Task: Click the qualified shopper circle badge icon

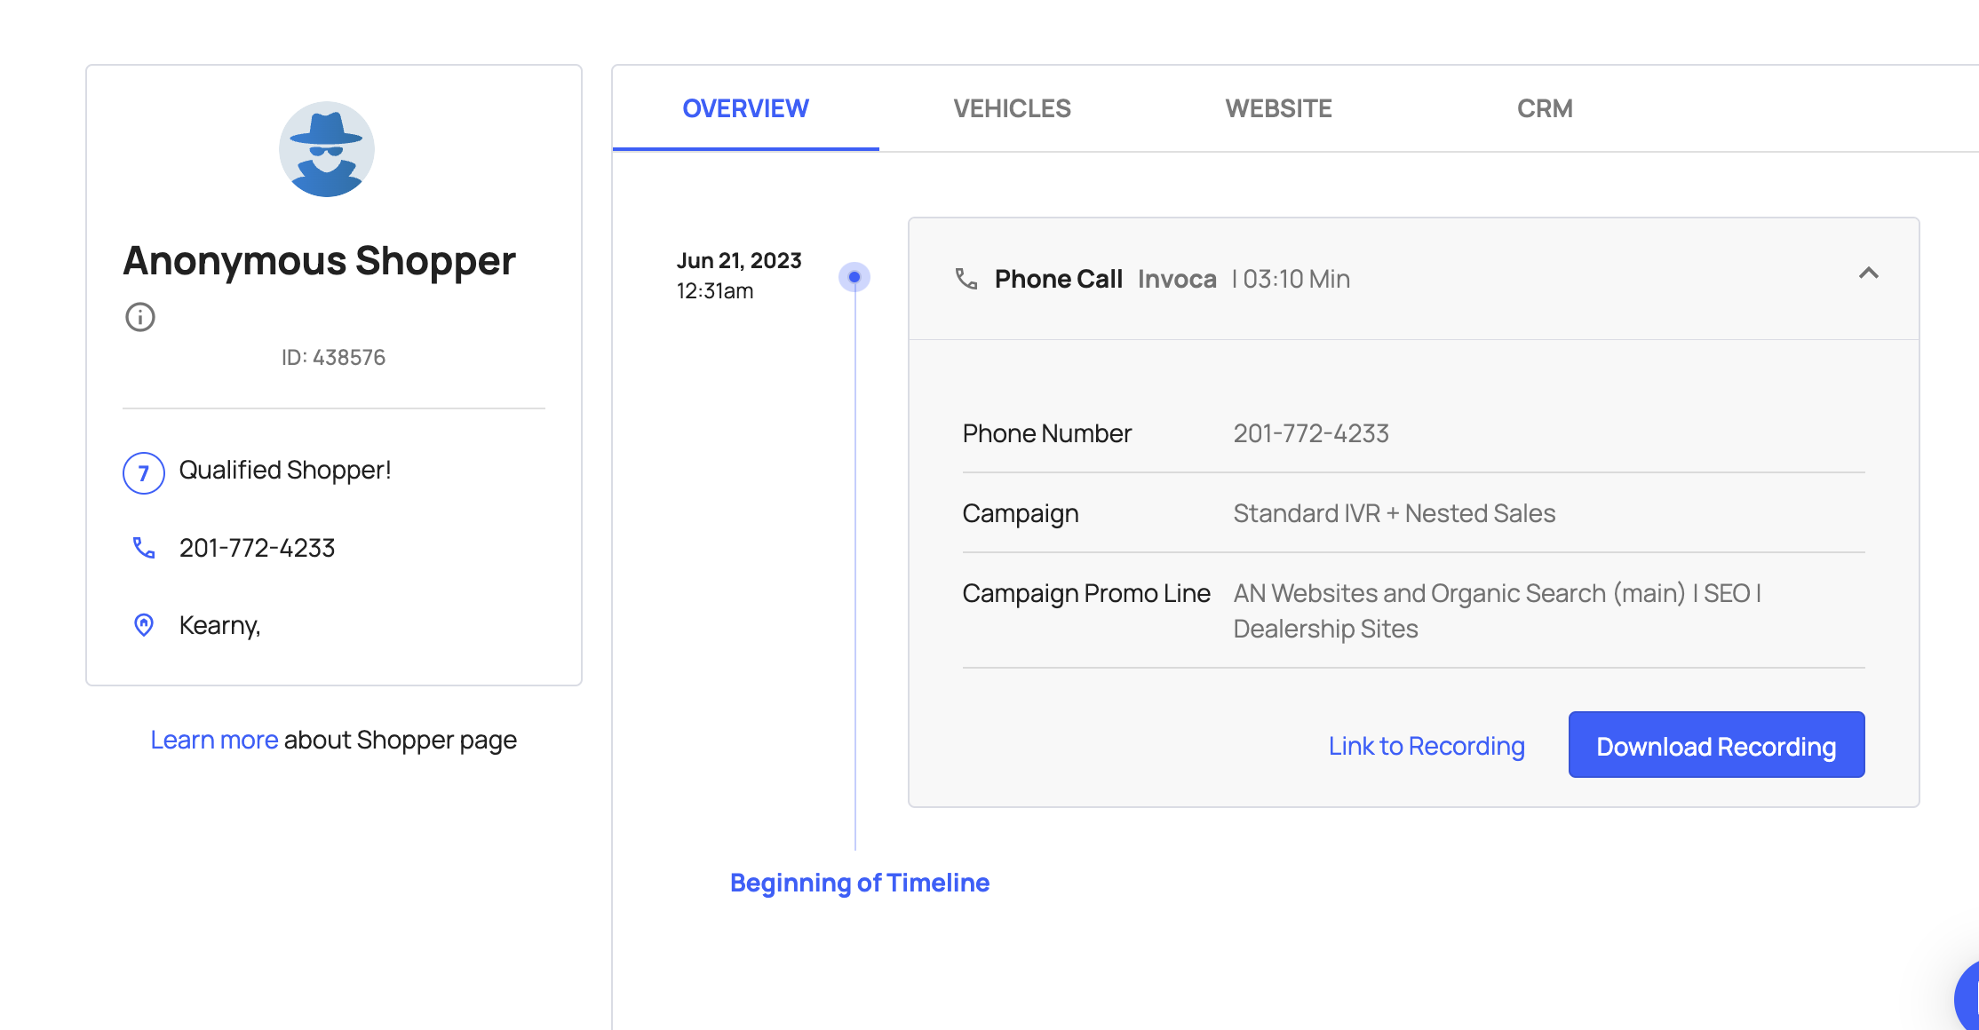Action: [x=143, y=470]
